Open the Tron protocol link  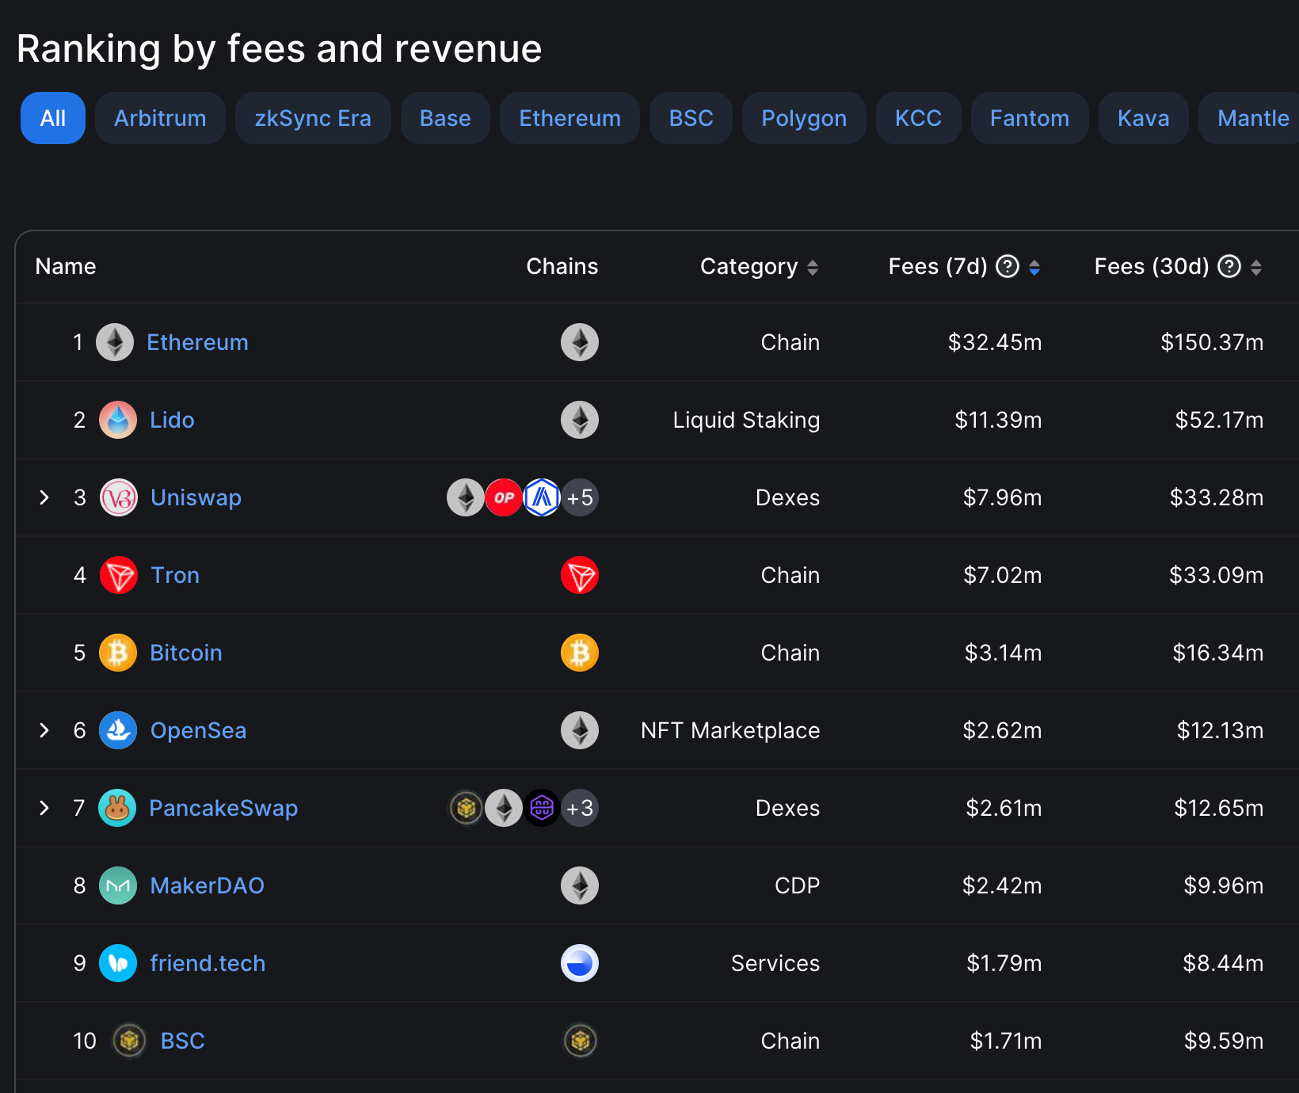click(x=175, y=575)
